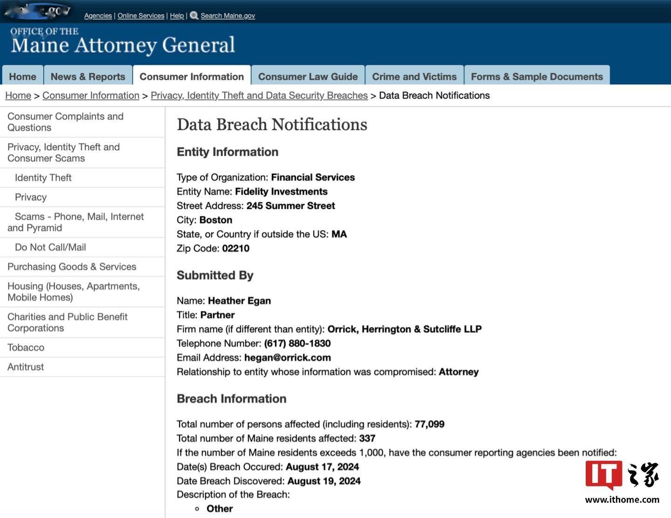Click the search magnifier icon

[194, 15]
